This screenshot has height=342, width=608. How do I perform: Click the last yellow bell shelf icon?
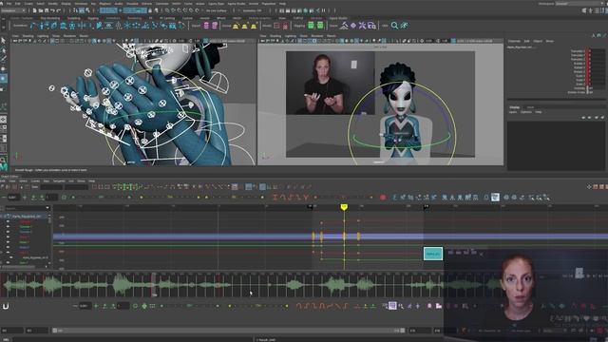[x=254, y=26]
